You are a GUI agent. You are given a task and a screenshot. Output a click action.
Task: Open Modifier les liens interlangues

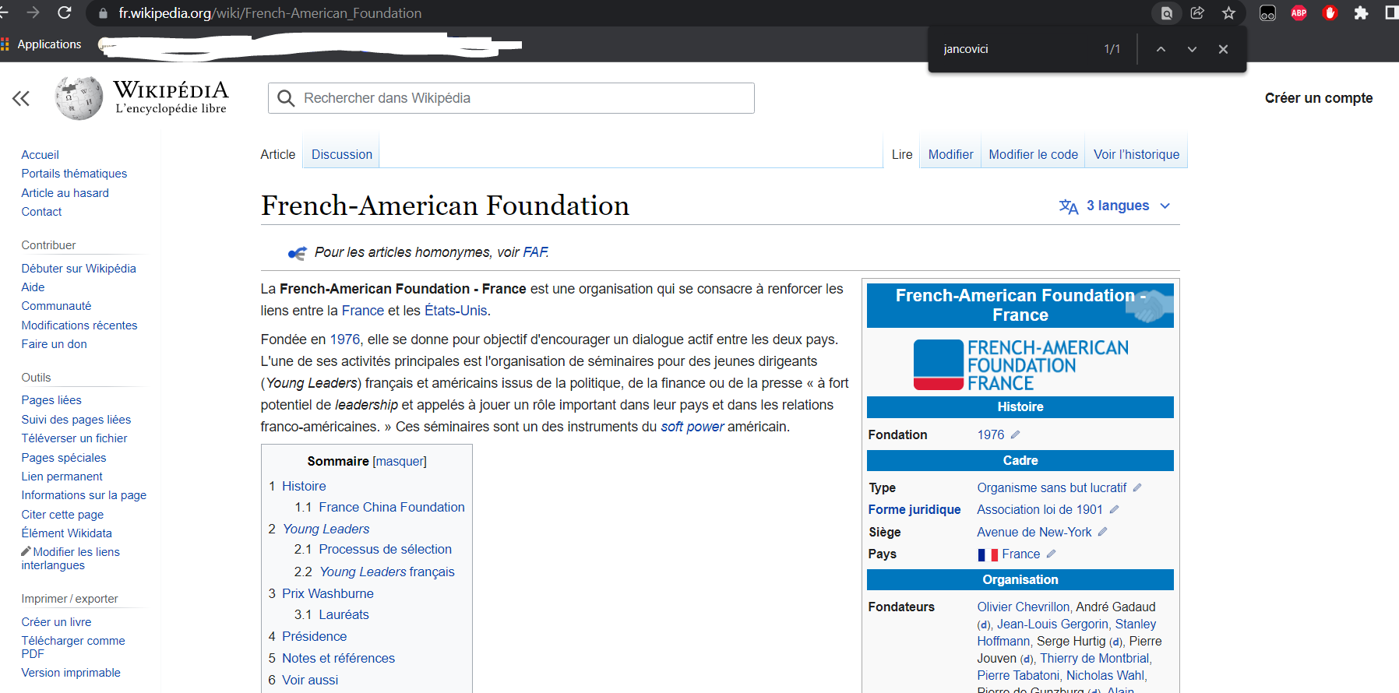point(71,558)
